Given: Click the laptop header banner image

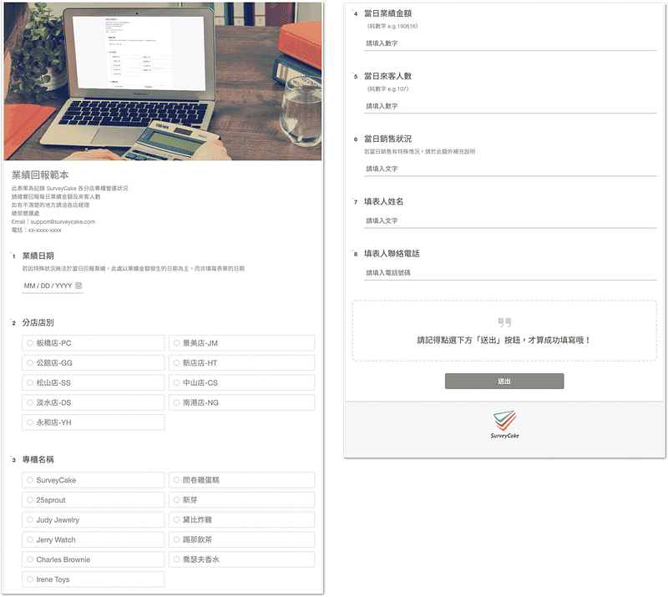Looking at the screenshot, I should [163, 81].
